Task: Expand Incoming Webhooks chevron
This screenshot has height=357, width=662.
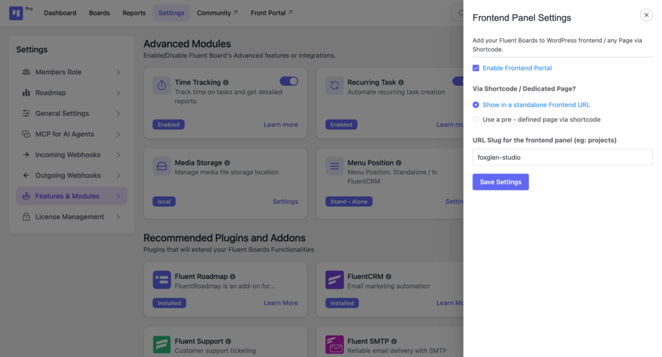Action: click(x=118, y=155)
